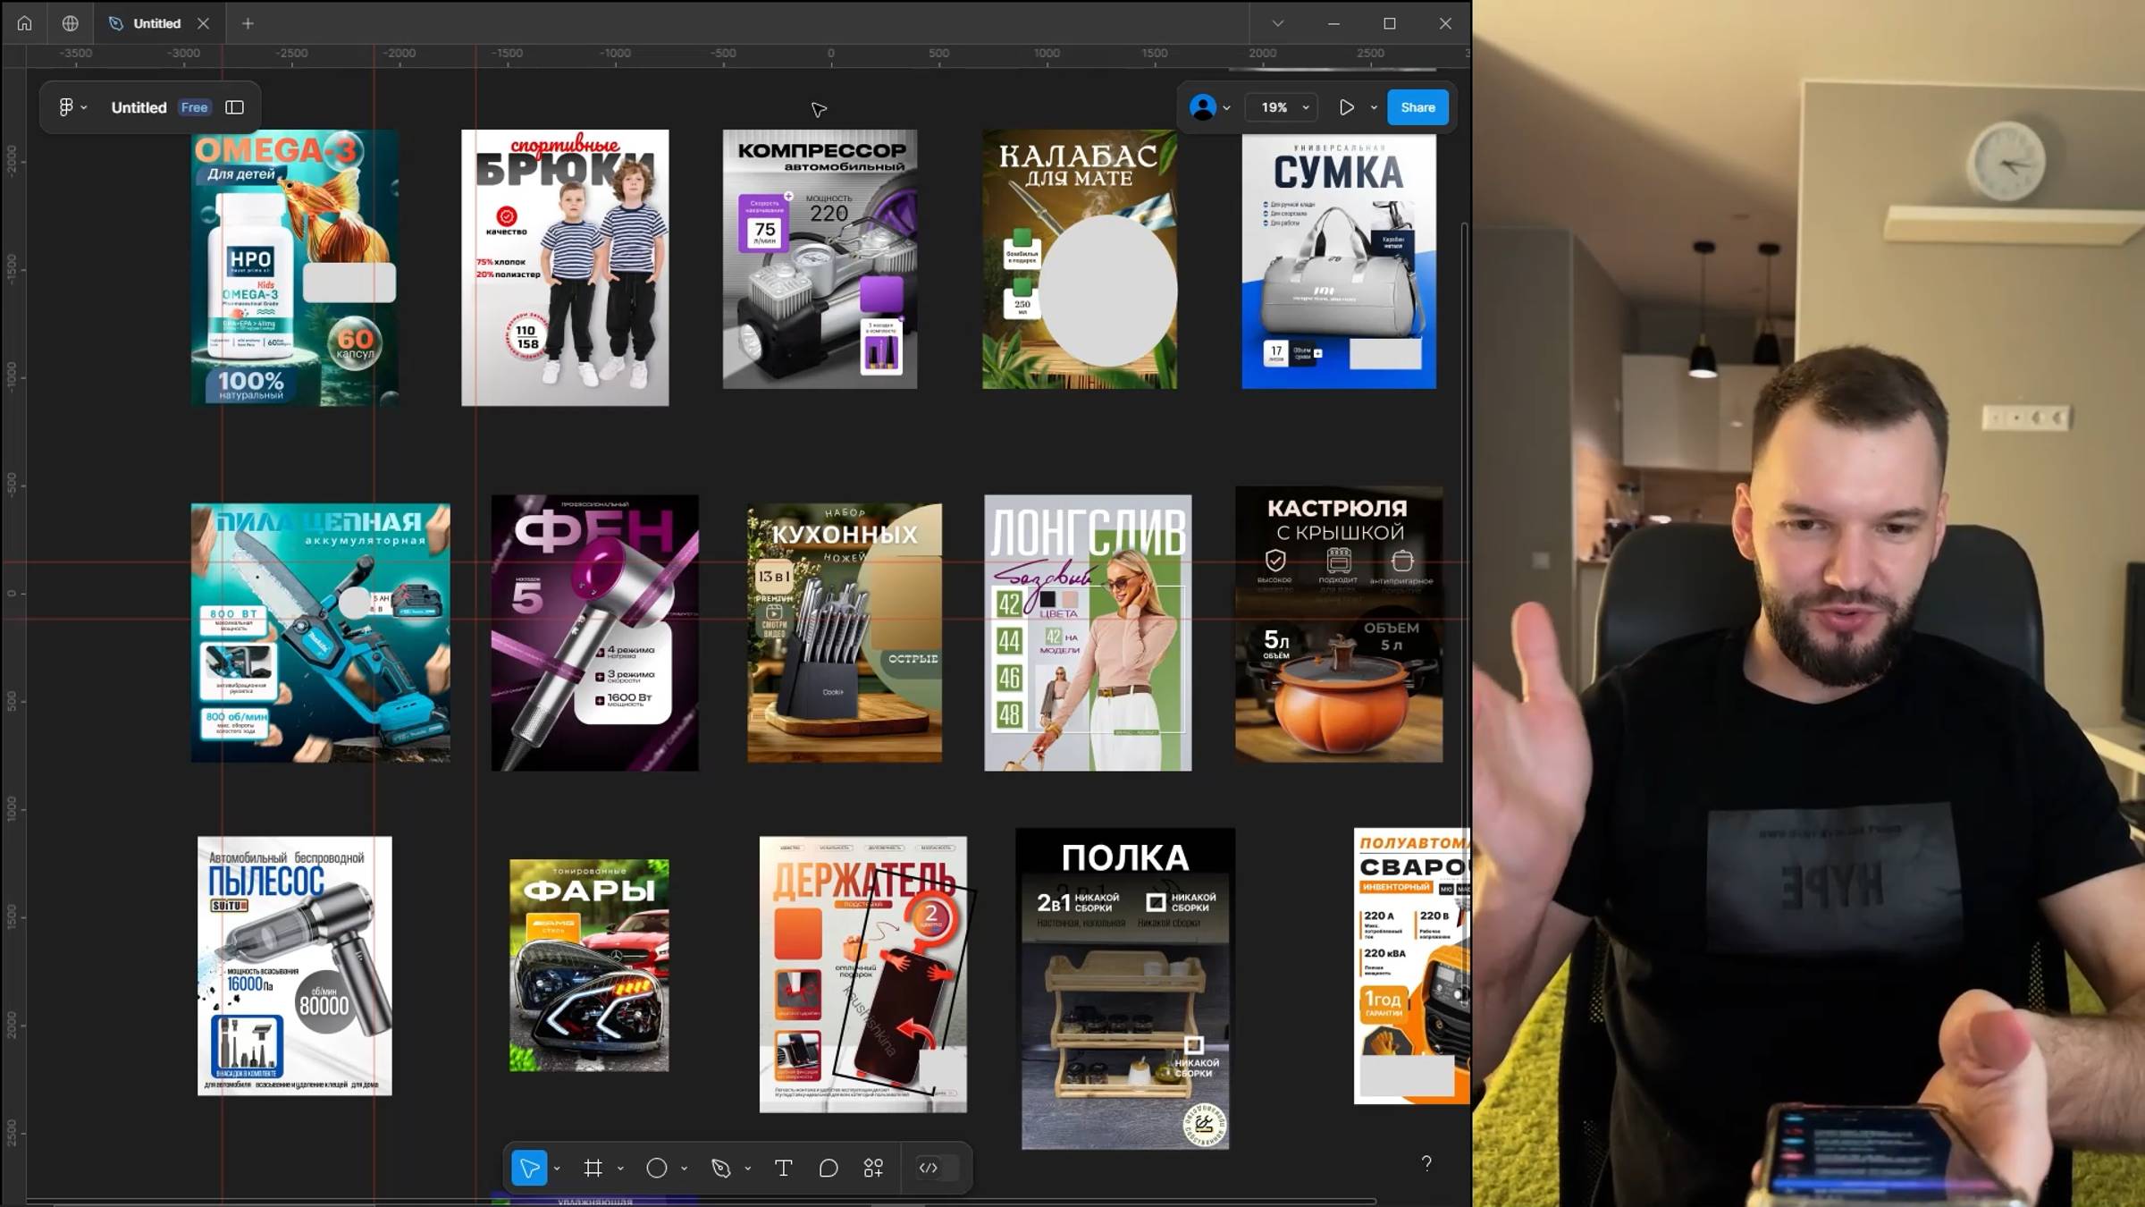Select the Ellipse shape tool
The height and width of the screenshot is (1207, 2145).
(x=657, y=1168)
